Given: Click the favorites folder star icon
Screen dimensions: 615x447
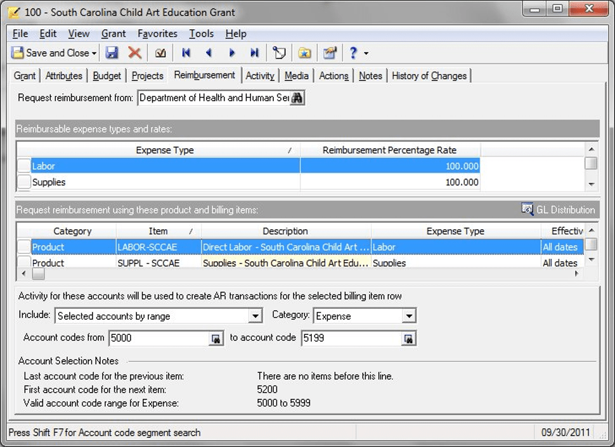Looking at the screenshot, I should tap(305, 53).
